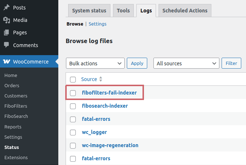Tick the select-all checkbox beside Source
Image resolution: width=246 pixels, height=165 pixels.
(73, 80)
